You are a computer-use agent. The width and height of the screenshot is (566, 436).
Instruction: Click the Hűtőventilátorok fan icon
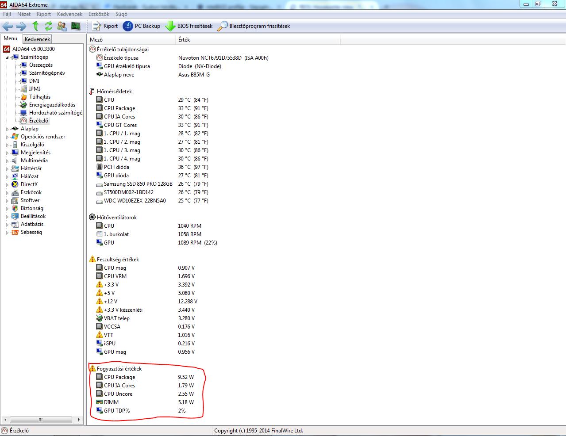[92, 218]
